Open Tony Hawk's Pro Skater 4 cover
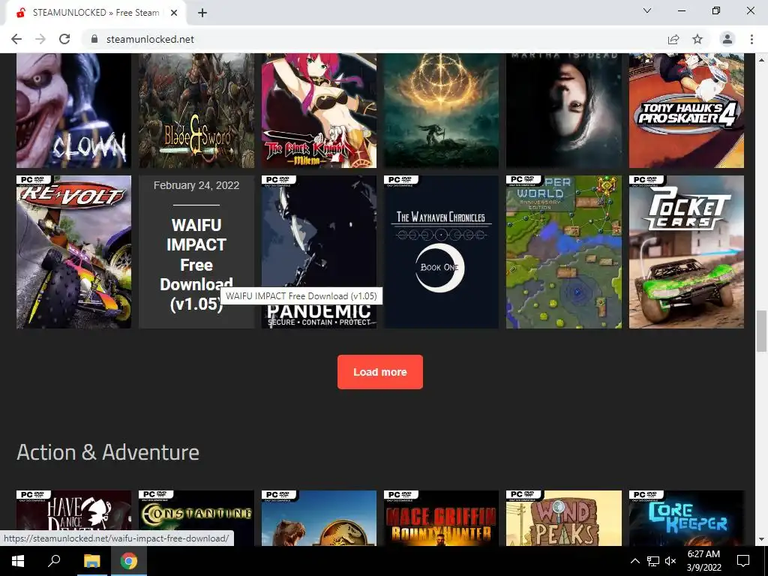768x576 pixels. tap(686, 111)
